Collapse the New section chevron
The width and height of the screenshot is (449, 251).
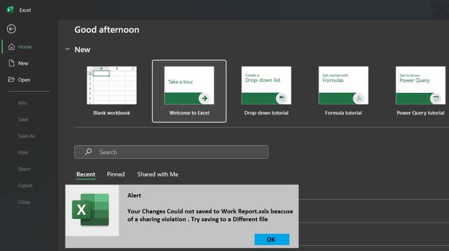[x=68, y=49]
